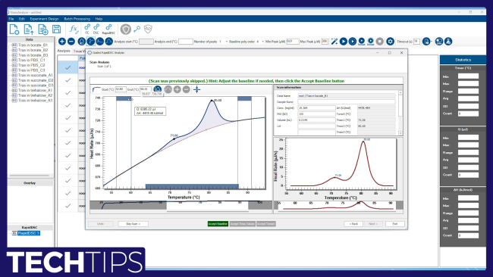Click the Skip Scan button
The width and height of the screenshot is (493, 277).
coord(133,224)
